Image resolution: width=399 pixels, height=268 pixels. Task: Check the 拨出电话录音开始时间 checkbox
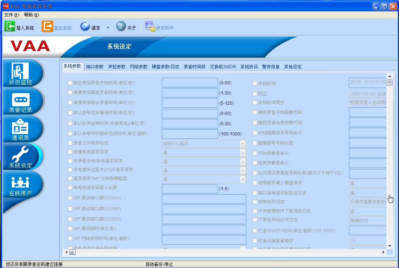[x=70, y=83]
